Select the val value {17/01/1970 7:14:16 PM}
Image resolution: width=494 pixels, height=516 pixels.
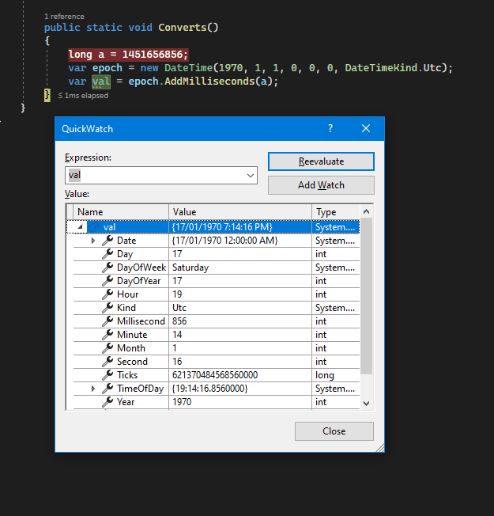(x=222, y=226)
